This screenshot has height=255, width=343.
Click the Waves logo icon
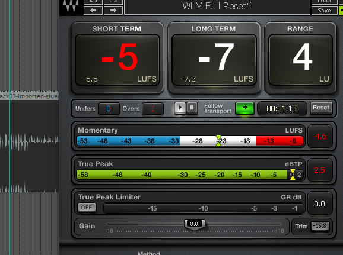71,5
